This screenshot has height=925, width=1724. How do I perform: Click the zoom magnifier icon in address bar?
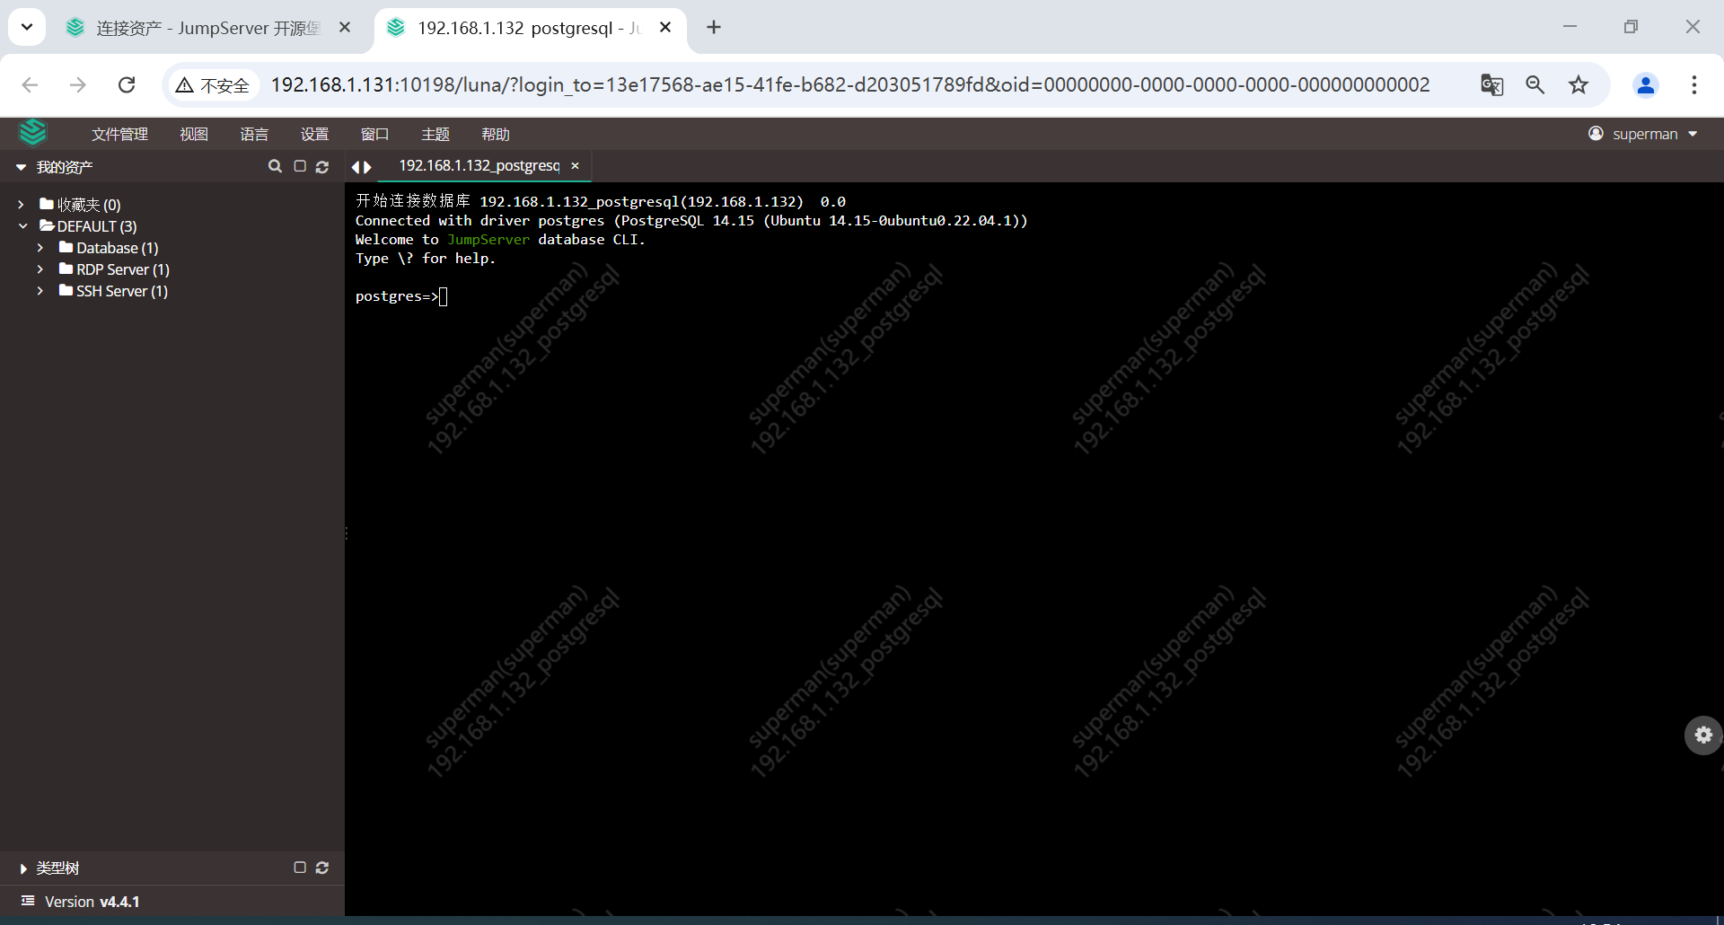coord(1535,84)
